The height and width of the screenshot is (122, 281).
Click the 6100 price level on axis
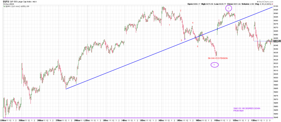pyautogui.click(x=276, y=6)
